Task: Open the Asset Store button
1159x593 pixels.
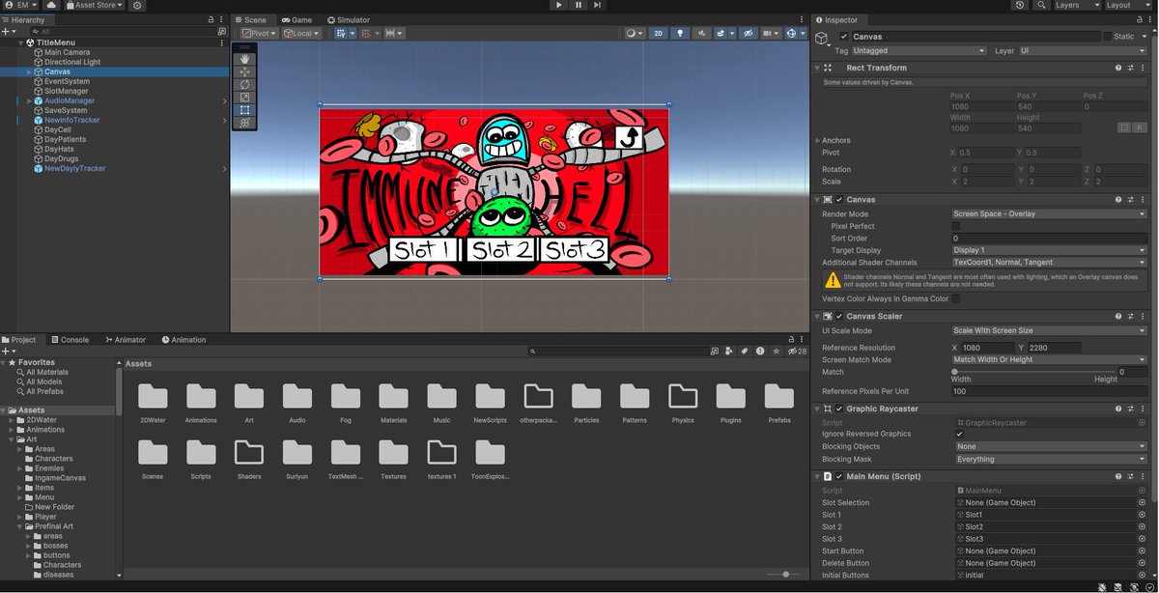Action: (x=95, y=5)
